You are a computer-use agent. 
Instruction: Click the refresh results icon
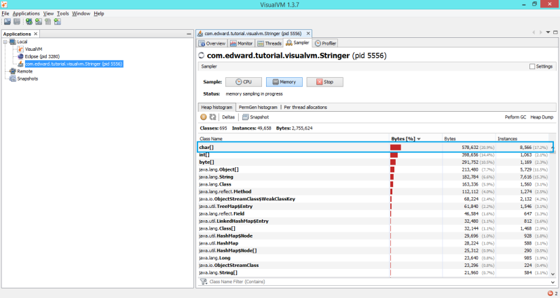(212, 117)
